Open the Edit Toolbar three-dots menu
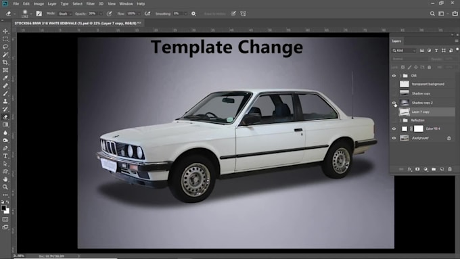460x259 pixels. click(x=5, y=195)
